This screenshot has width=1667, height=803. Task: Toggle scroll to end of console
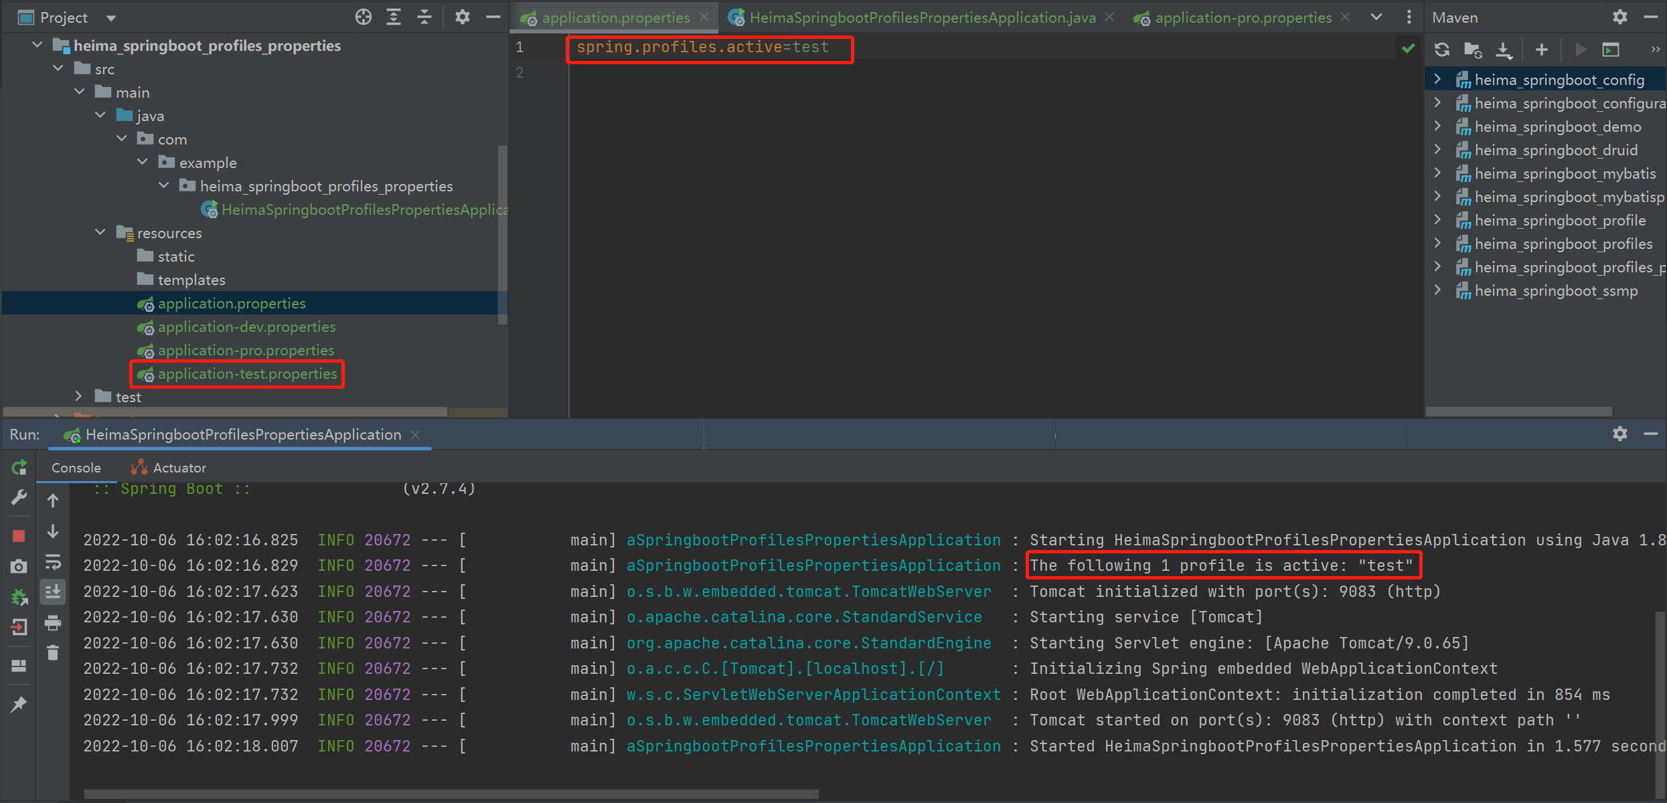tap(53, 592)
